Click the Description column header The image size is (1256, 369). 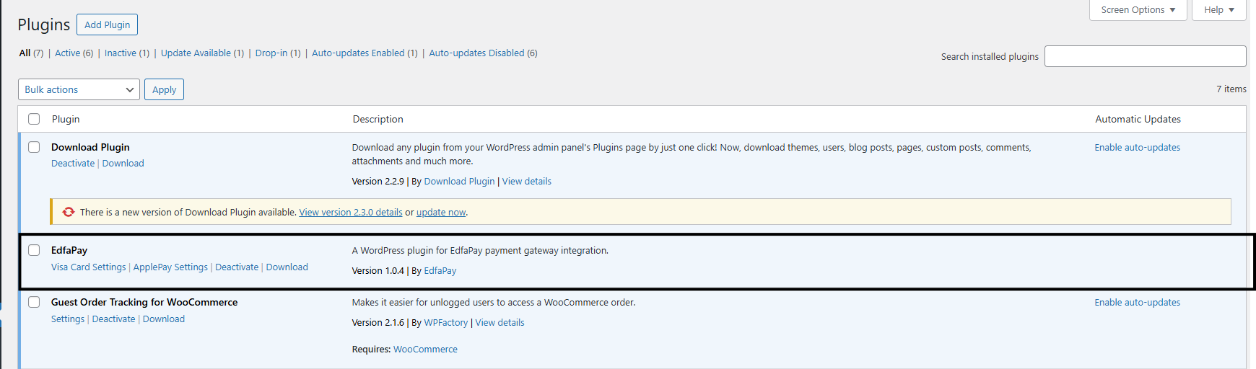(378, 119)
